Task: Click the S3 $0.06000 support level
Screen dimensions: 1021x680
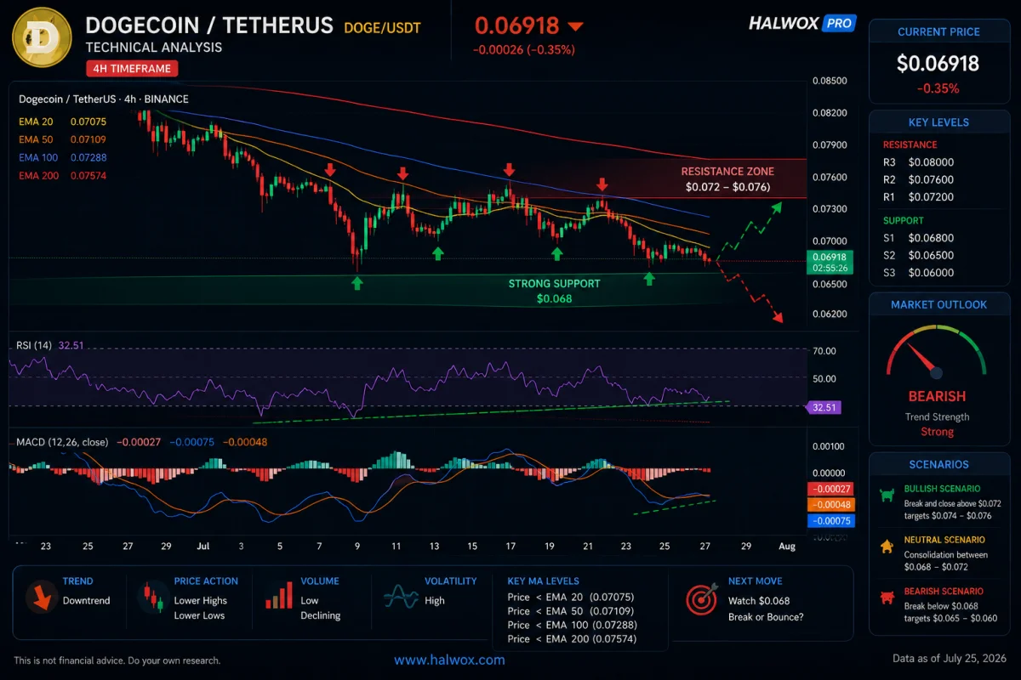Action: coord(918,273)
